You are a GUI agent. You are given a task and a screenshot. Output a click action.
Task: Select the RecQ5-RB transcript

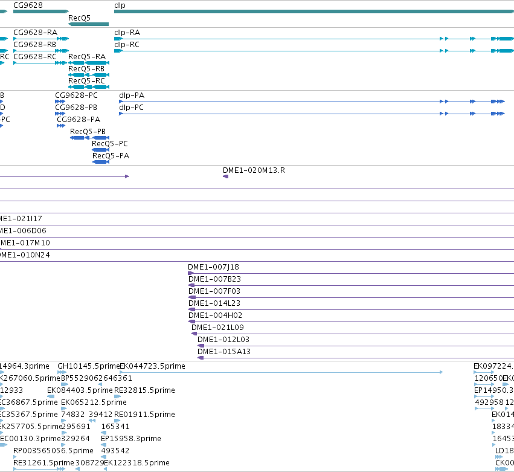[89, 75]
